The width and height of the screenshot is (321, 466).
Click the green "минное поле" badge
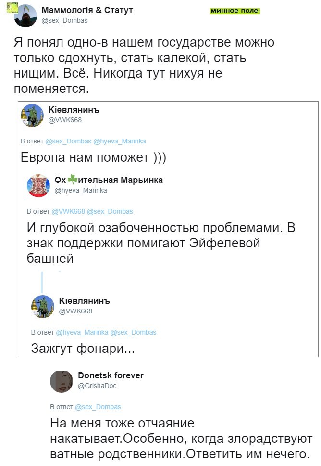point(235,11)
